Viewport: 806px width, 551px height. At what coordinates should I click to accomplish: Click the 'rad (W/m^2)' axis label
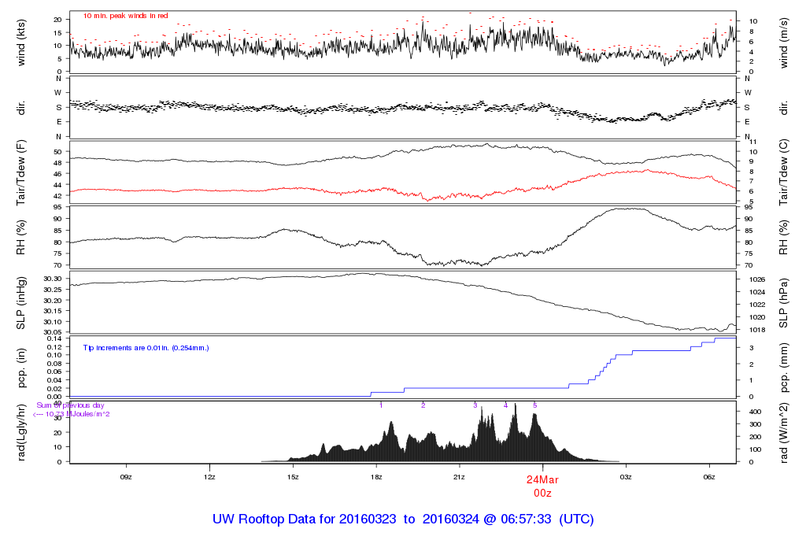[x=784, y=432]
